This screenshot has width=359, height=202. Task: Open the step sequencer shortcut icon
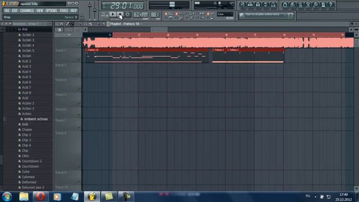(251, 5)
